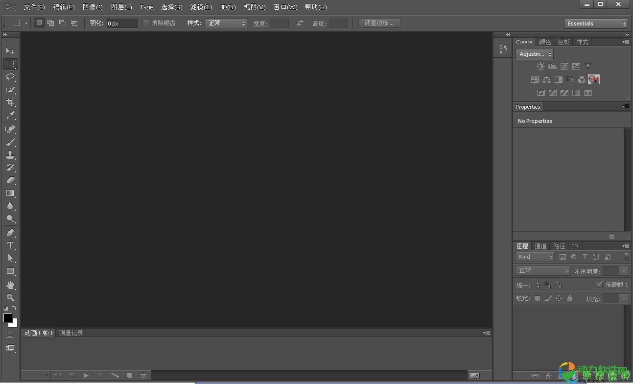Click the foreground color swatch
This screenshot has width=633, height=384.
8,318
